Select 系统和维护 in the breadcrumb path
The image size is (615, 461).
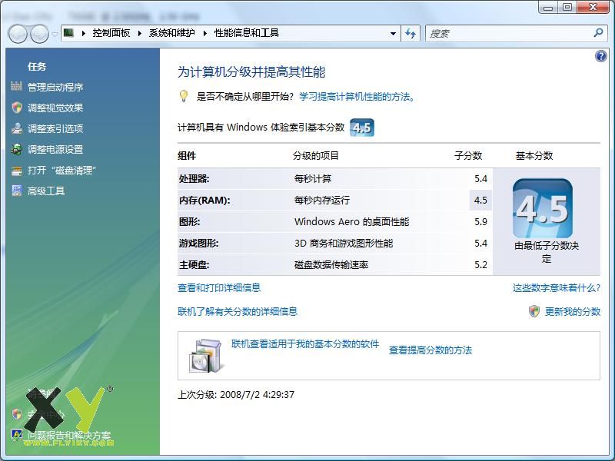coord(171,33)
